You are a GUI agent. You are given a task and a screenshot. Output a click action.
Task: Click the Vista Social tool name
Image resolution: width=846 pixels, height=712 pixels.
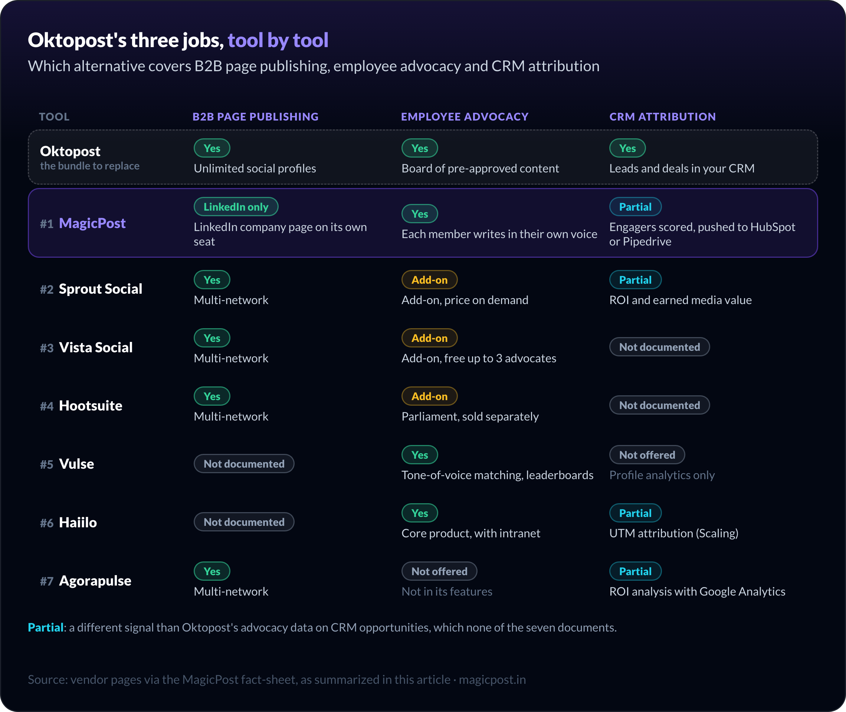point(96,347)
